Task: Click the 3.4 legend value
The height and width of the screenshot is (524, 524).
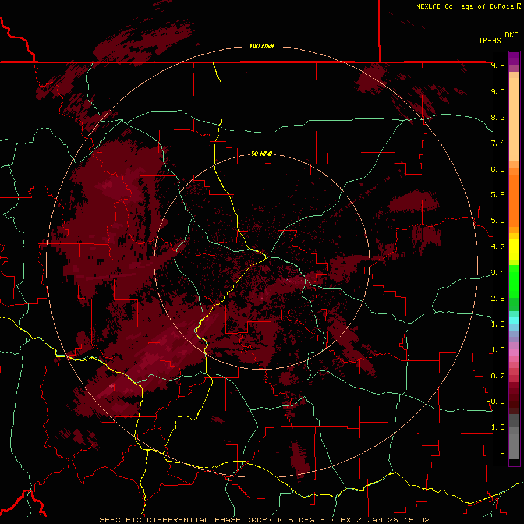Action: (498, 272)
